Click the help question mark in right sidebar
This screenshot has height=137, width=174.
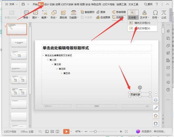coord(168,90)
